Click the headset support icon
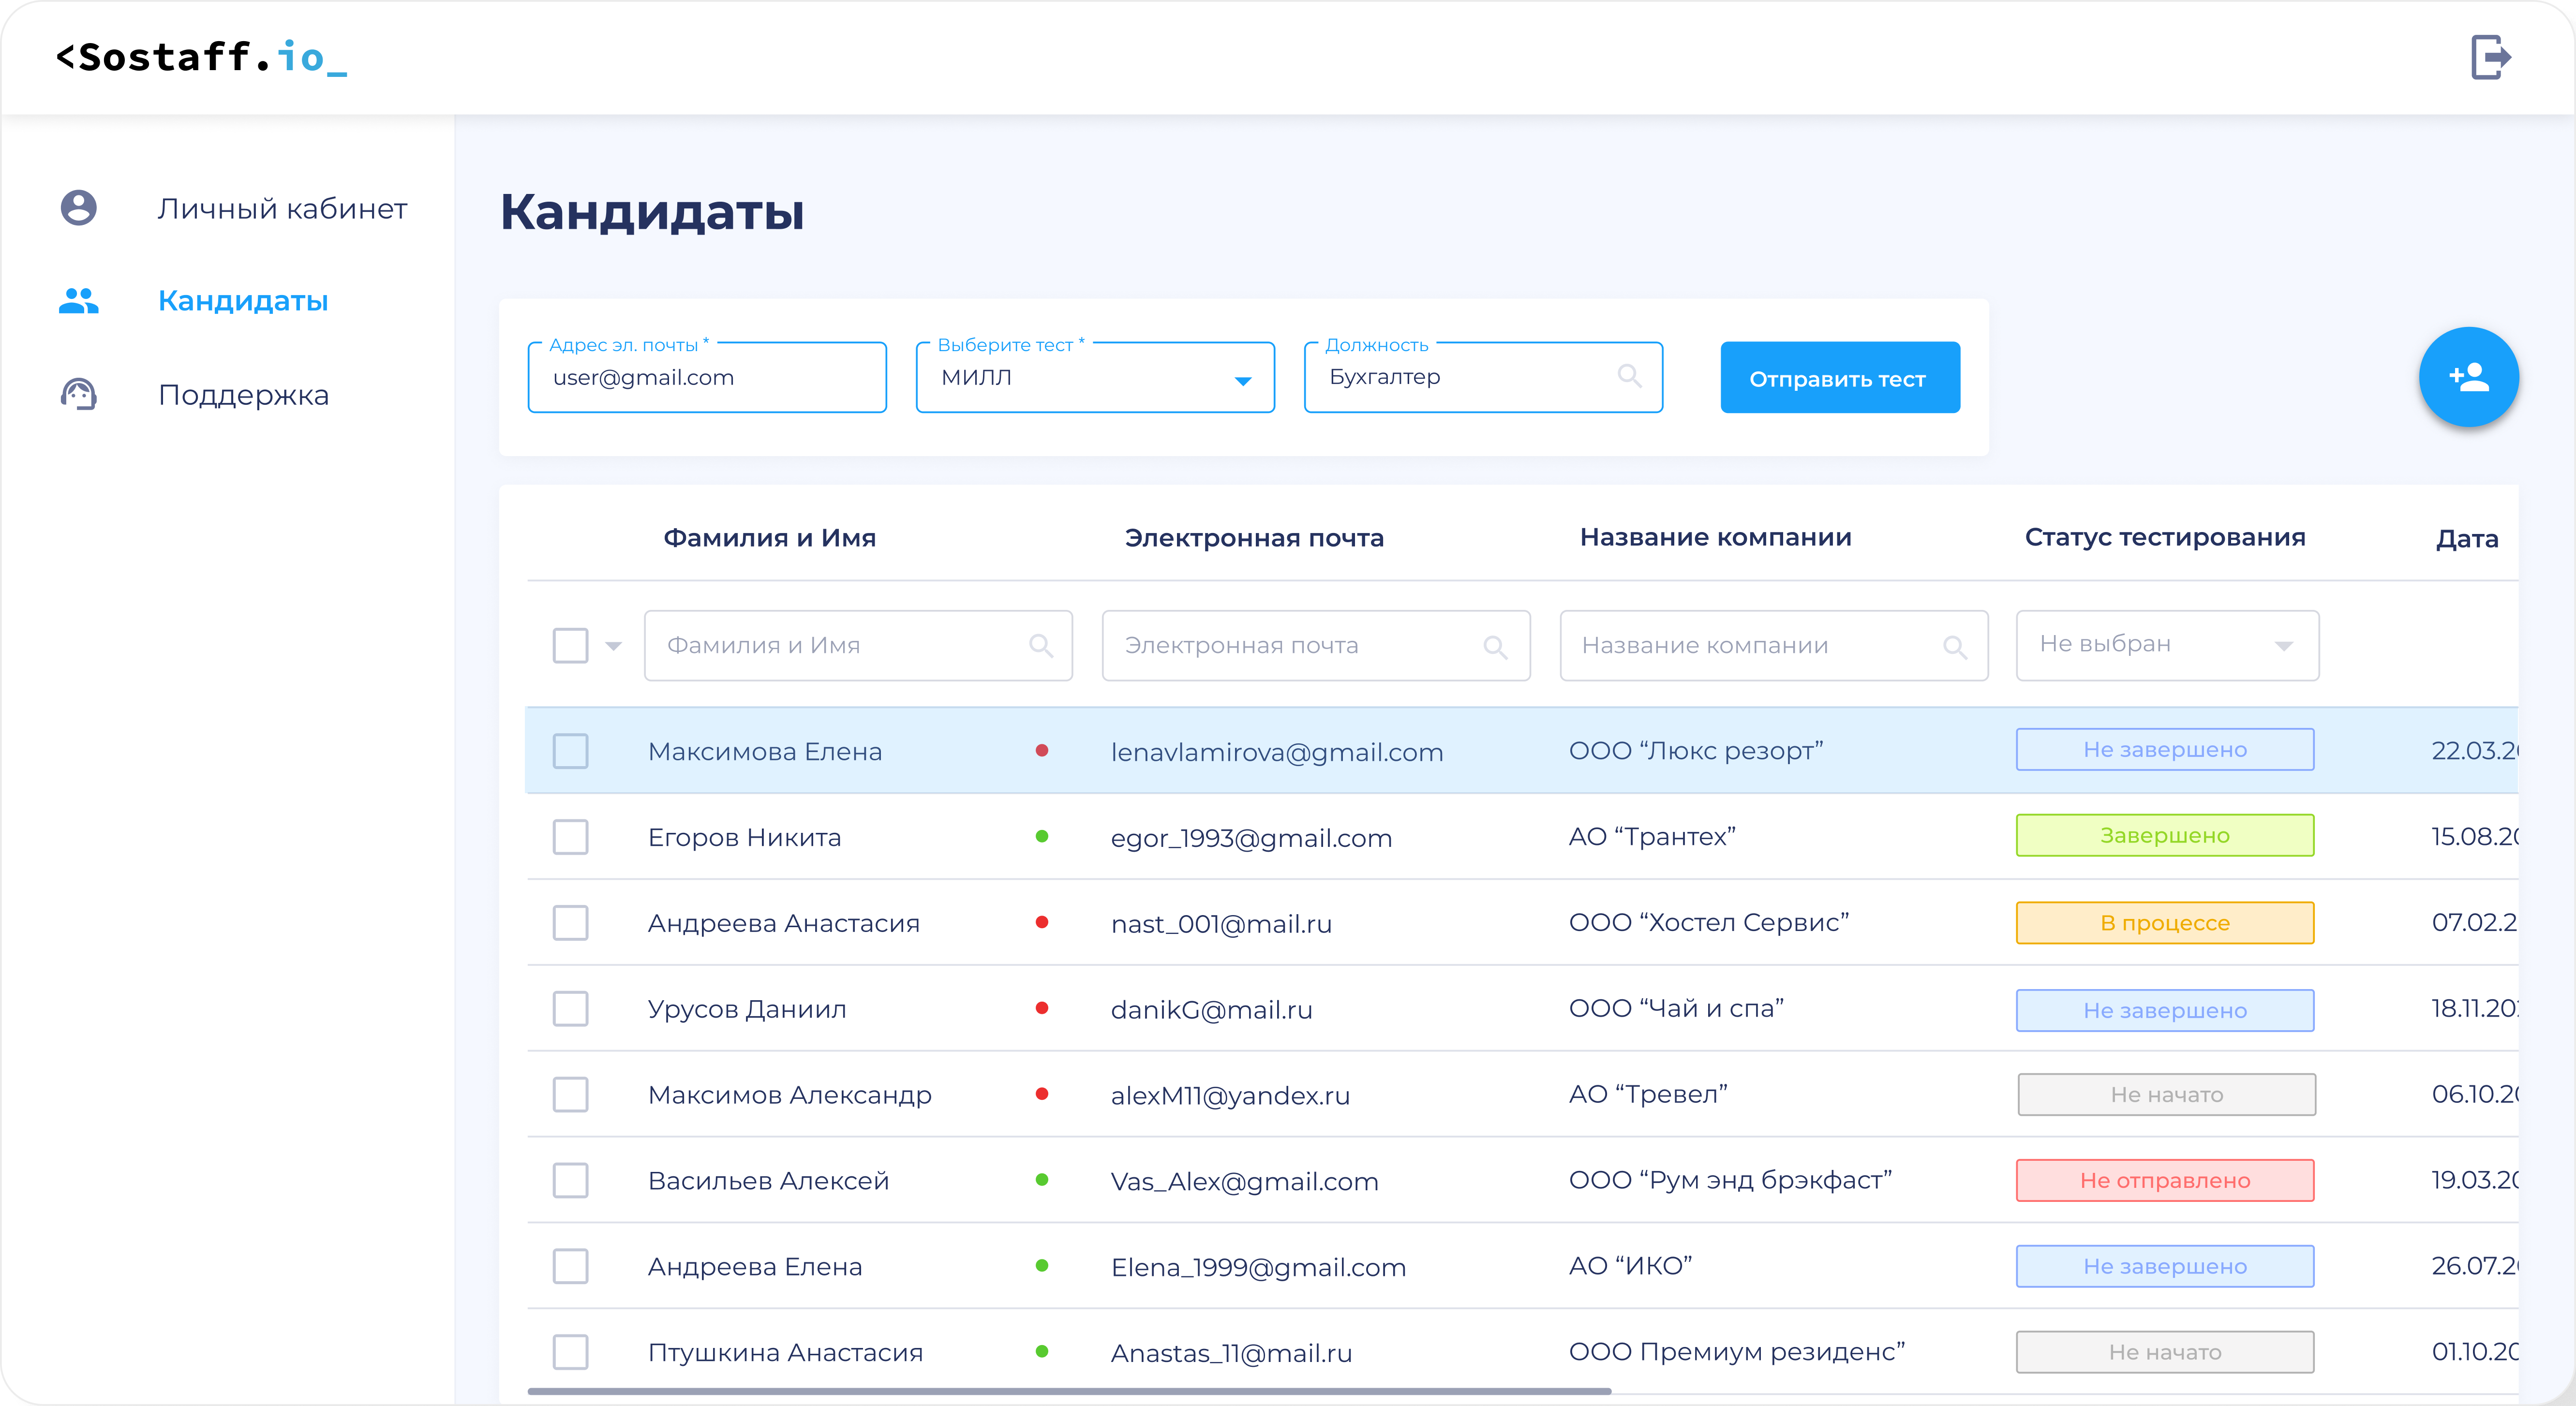This screenshot has height=1406, width=2576. [79, 395]
